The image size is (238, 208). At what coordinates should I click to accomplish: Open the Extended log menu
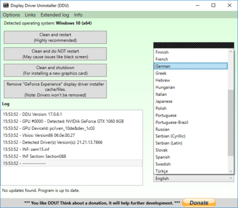coord(54,15)
